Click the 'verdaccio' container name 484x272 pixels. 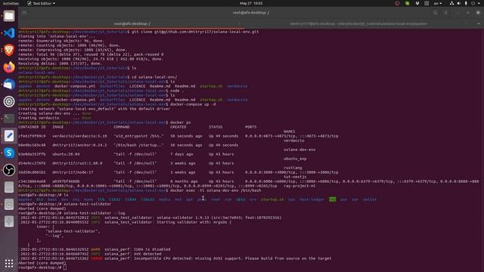click(294, 141)
